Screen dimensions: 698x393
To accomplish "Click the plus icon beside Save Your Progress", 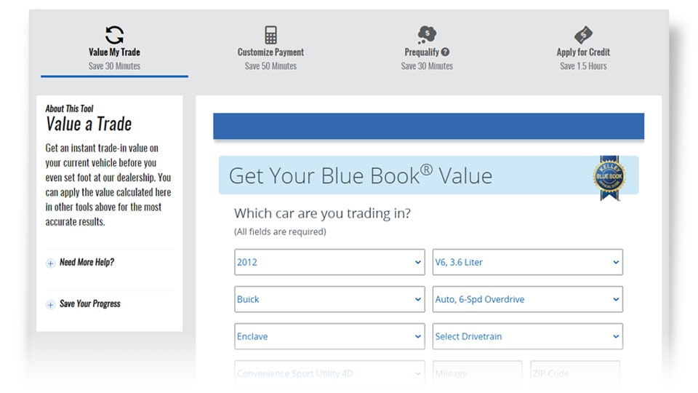I will [x=50, y=304].
